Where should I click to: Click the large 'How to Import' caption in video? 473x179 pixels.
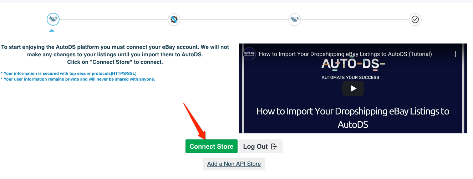tap(353, 117)
